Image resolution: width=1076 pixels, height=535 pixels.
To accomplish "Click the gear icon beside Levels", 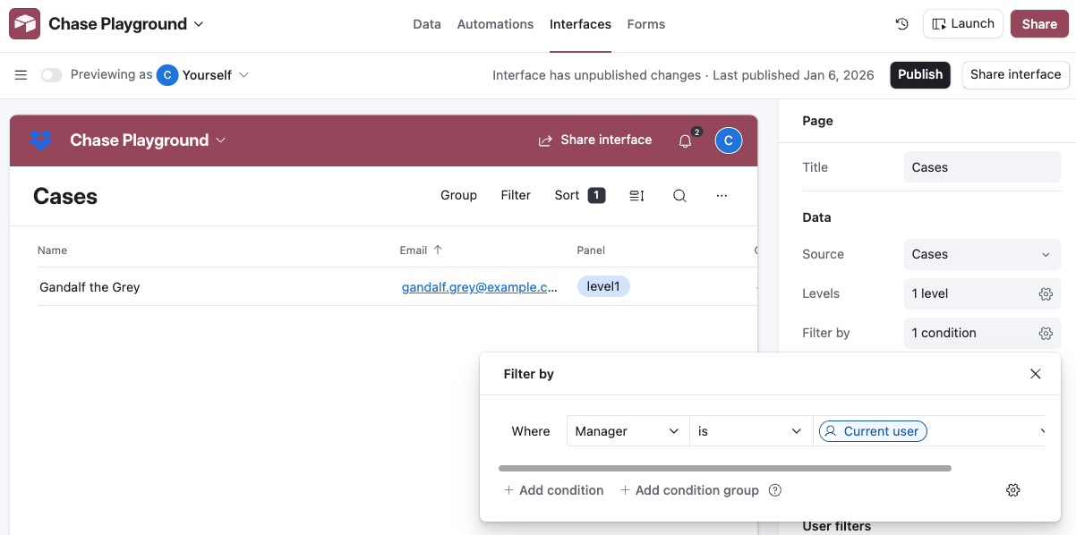I will pyautogui.click(x=1045, y=294).
